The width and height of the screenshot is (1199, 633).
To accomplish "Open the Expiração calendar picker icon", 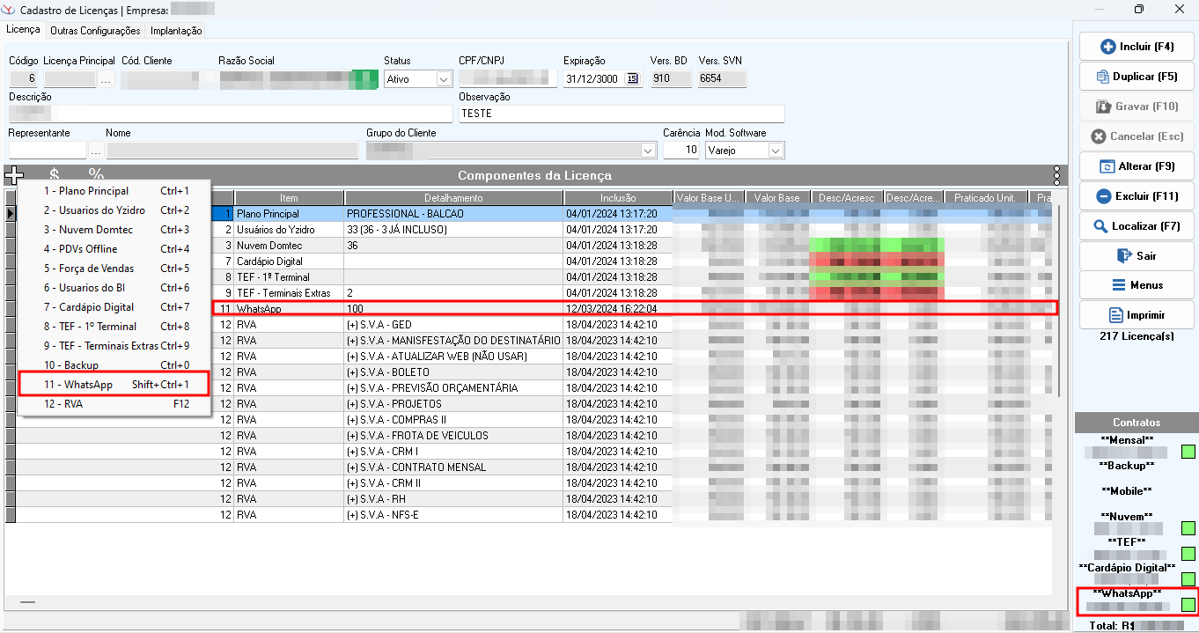I will [632, 78].
